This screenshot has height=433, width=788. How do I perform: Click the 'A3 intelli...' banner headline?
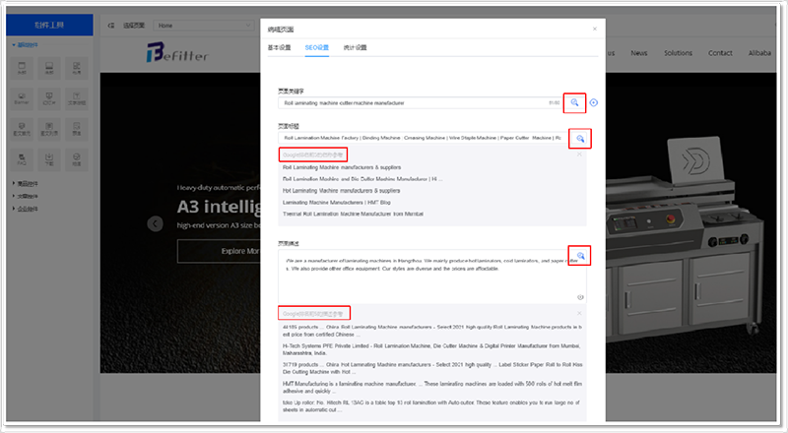tap(219, 207)
